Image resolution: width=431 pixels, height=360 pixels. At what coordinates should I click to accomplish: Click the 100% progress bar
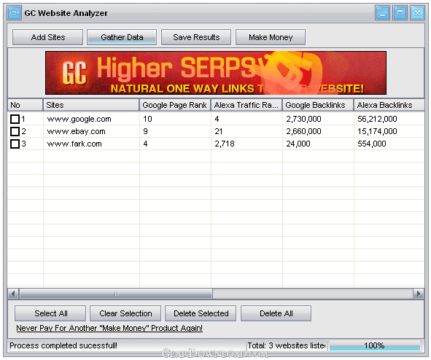(x=375, y=345)
